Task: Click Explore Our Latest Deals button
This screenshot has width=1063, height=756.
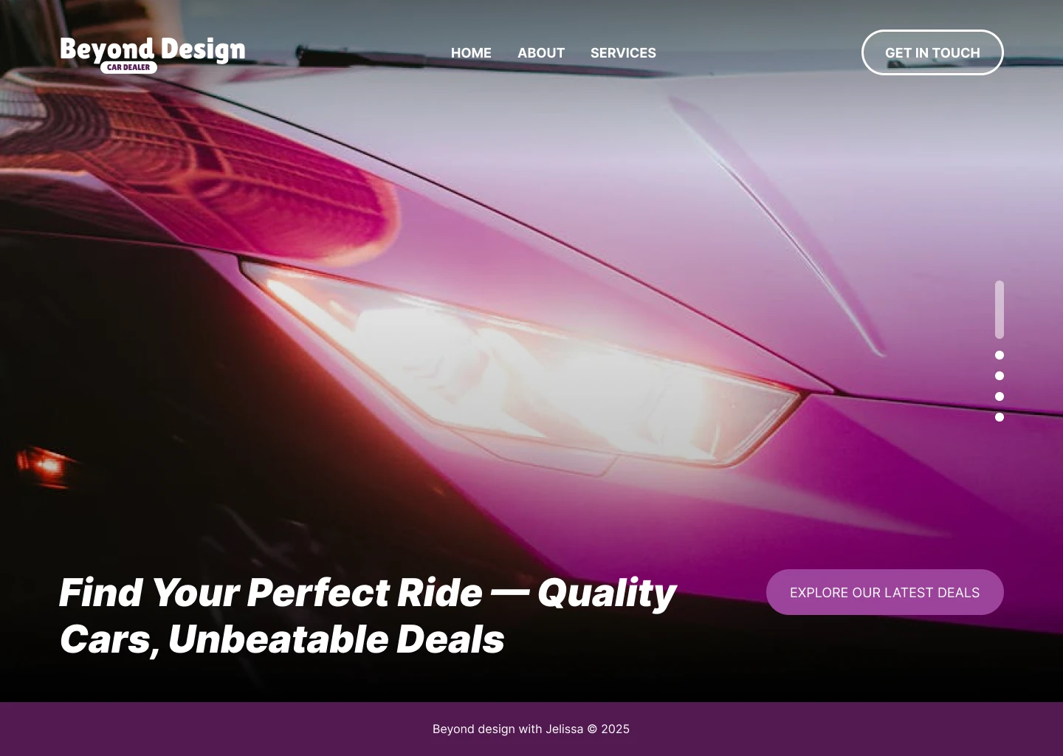Action: click(x=885, y=592)
